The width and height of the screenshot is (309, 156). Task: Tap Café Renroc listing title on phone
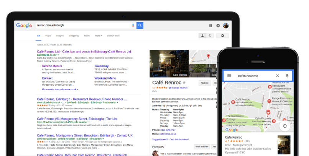click(234, 137)
